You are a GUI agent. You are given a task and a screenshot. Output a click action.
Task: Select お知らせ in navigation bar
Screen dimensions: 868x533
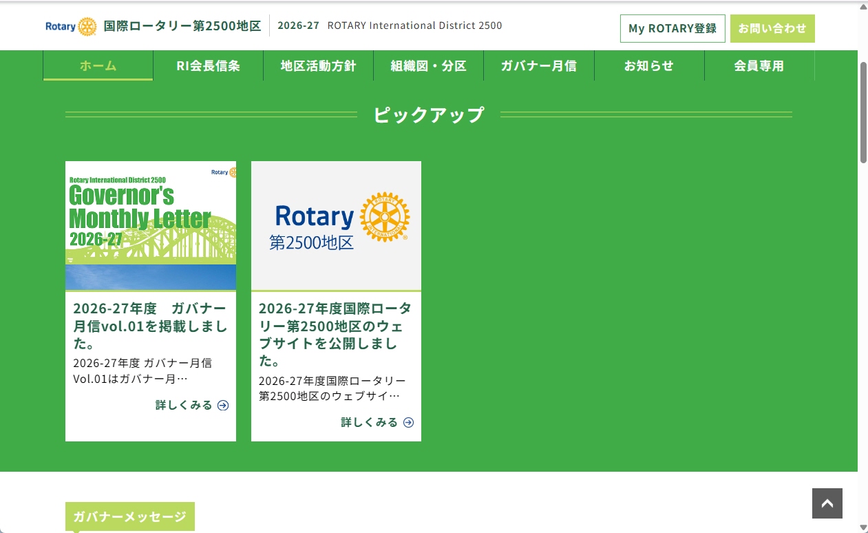point(649,66)
